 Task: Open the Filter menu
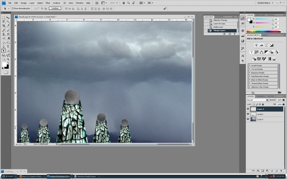pyautogui.click(x=48, y=3)
